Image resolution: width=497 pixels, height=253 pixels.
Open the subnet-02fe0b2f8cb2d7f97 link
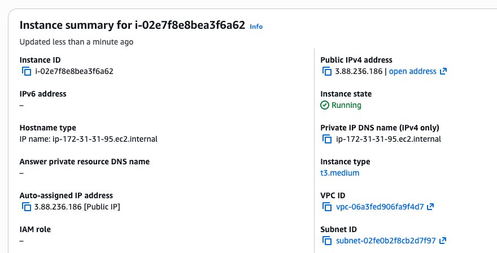point(386,241)
